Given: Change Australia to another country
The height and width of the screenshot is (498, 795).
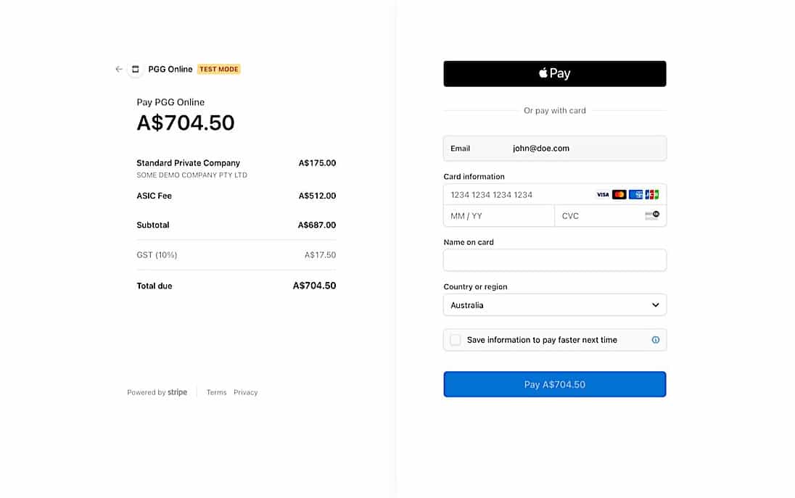Looking at the screenshot, I should 555,304.
